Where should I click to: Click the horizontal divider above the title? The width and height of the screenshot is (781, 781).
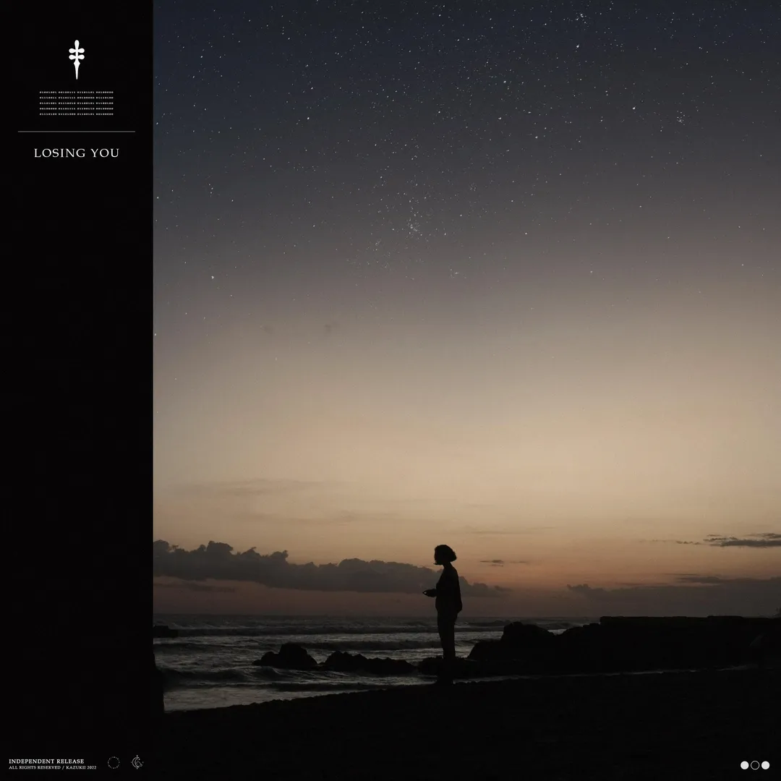click(77, 132)
